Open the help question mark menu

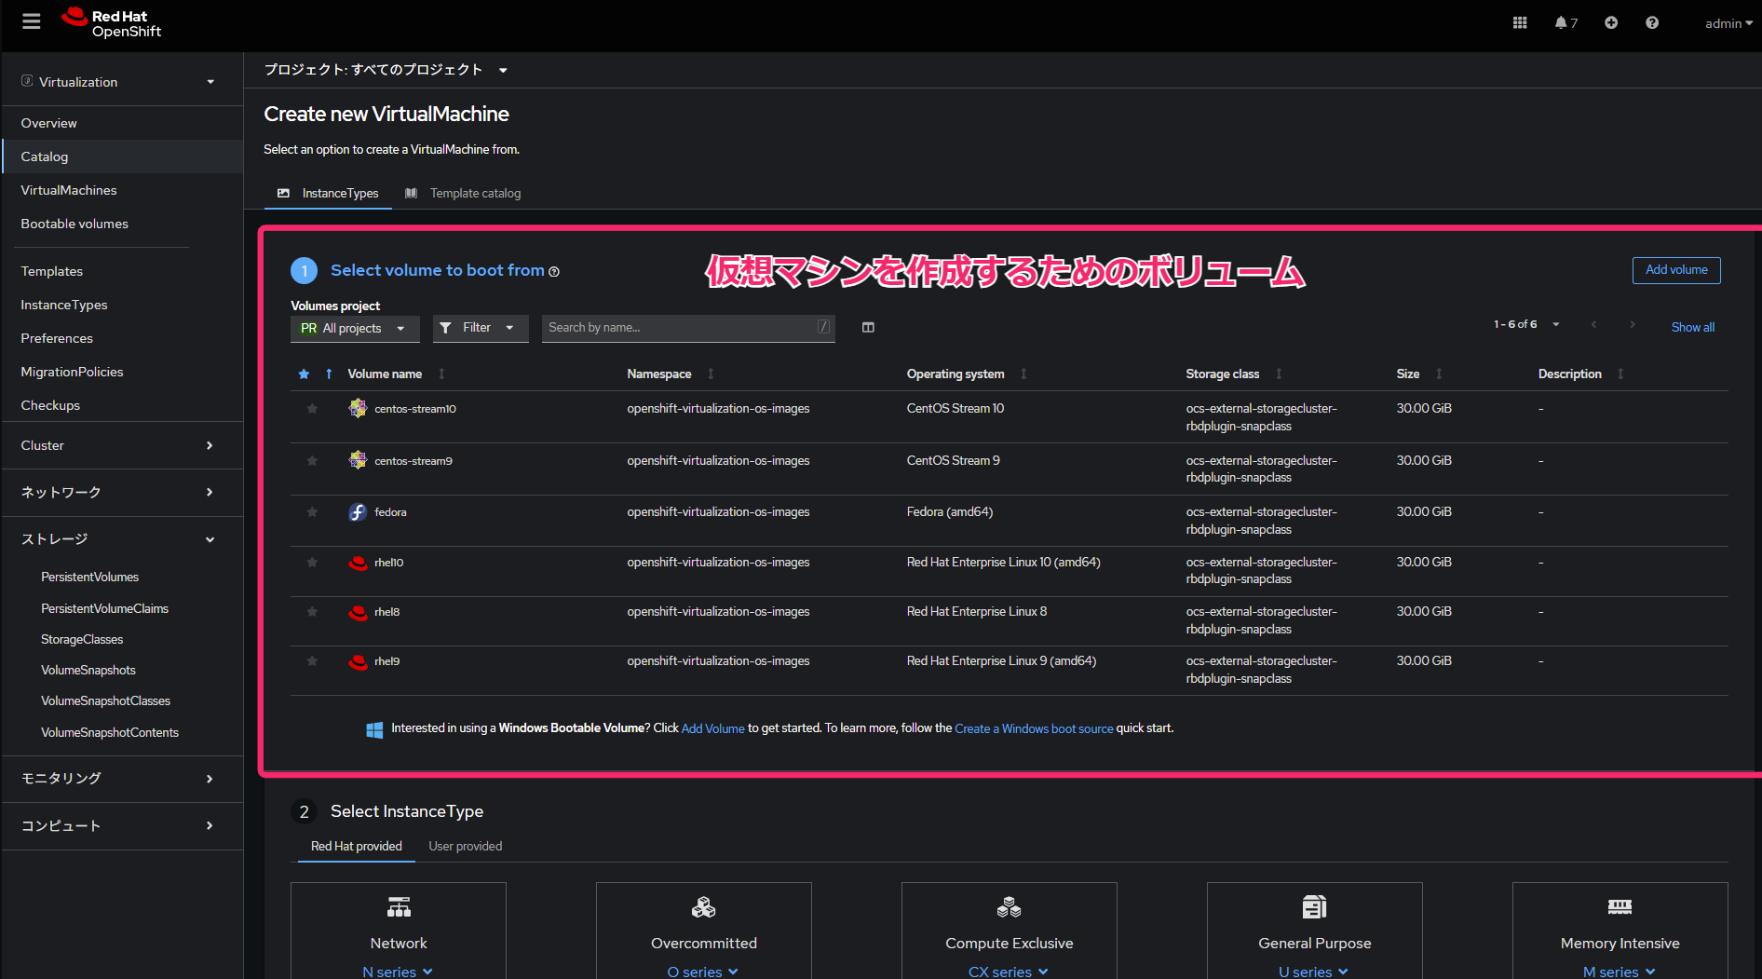1652,23
